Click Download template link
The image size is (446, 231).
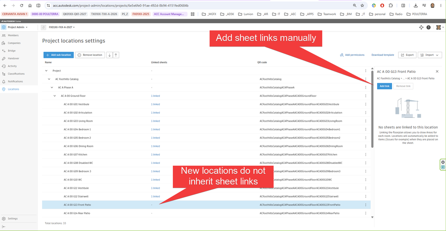(382, 55)
